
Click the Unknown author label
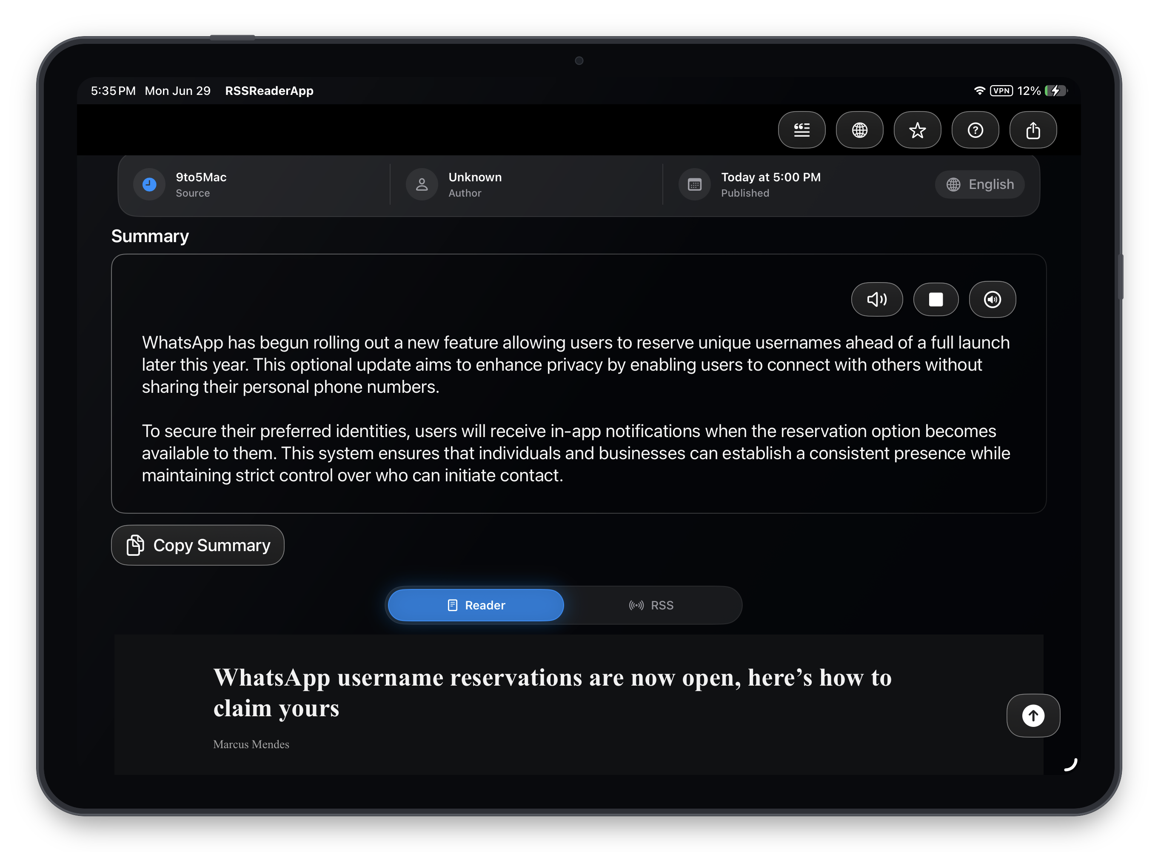click(x=475, y=177)
